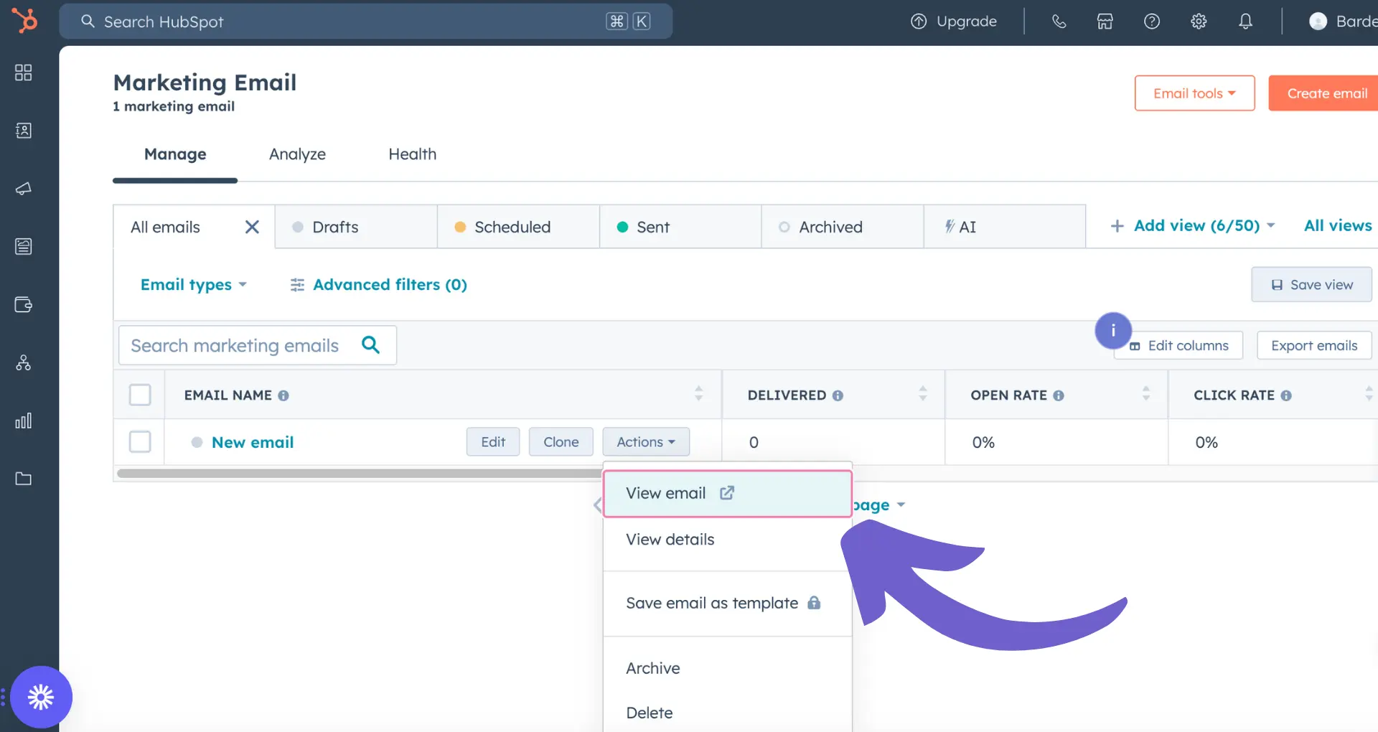
Task: Open the Add view (6/50) dropdown
Action: 1192,226
